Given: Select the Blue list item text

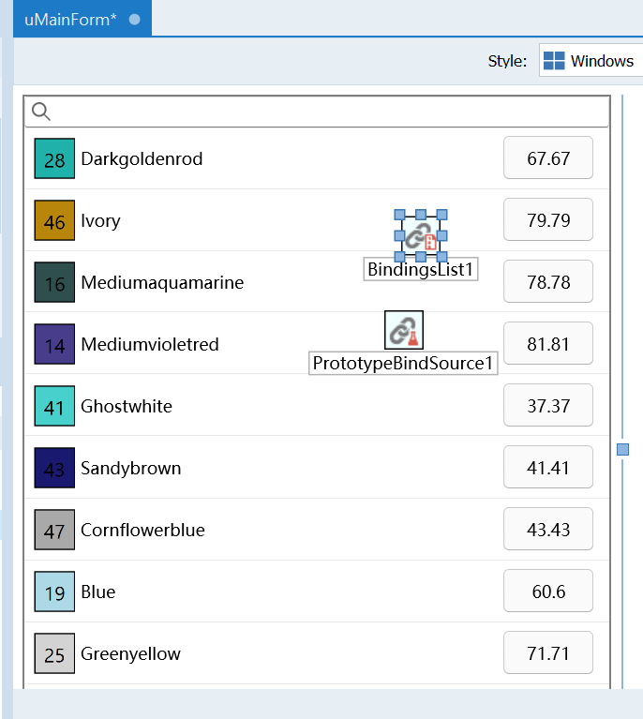Looking at the screenshot, I should click(x=98, y=592).
